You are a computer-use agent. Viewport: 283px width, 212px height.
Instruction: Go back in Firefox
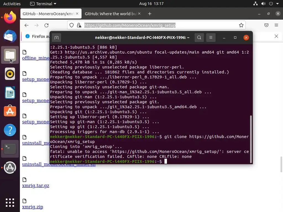pos(27,25)
